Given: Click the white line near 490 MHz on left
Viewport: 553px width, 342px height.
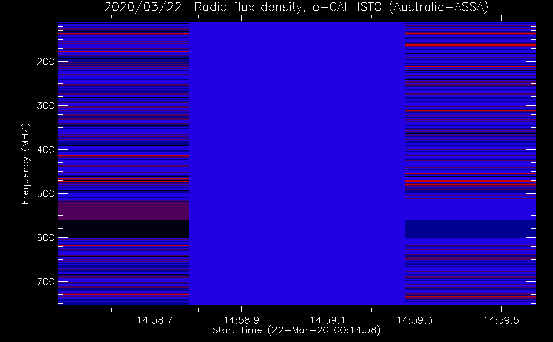Looking at the screenshot, I should [x=123, y=189].
